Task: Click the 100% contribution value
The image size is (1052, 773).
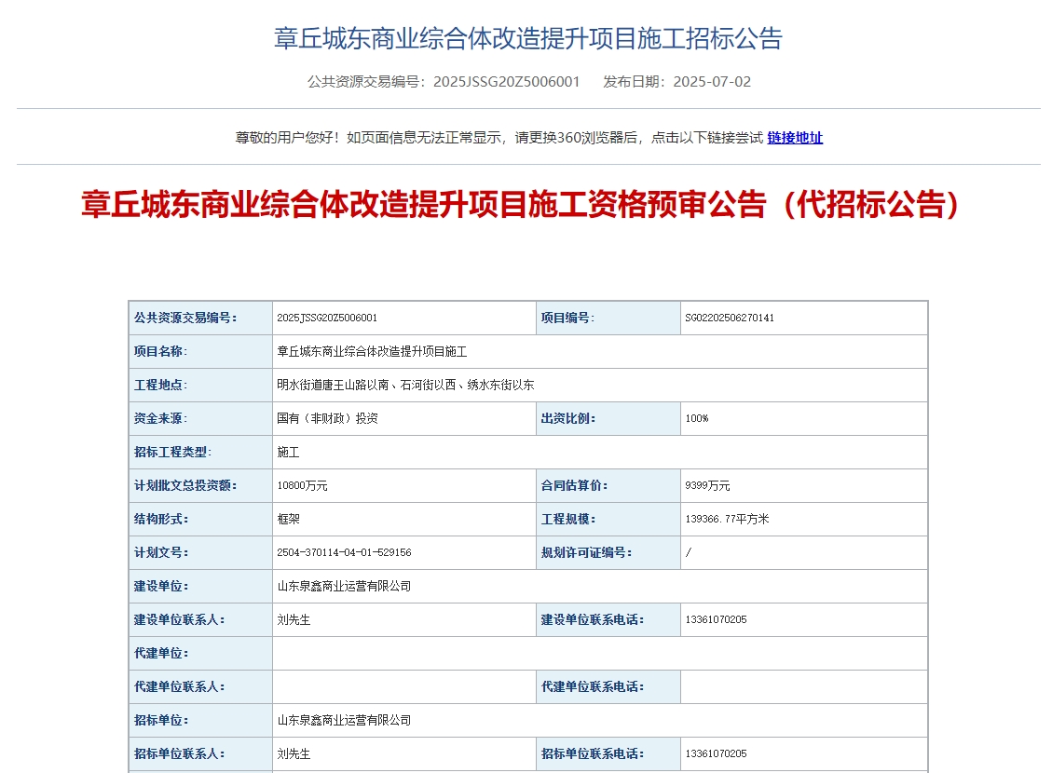Action: [696, 418]
